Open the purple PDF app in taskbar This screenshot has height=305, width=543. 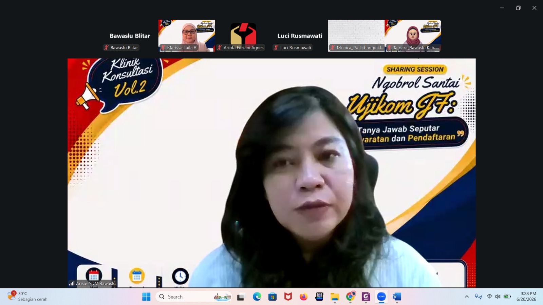pos(366,297)
